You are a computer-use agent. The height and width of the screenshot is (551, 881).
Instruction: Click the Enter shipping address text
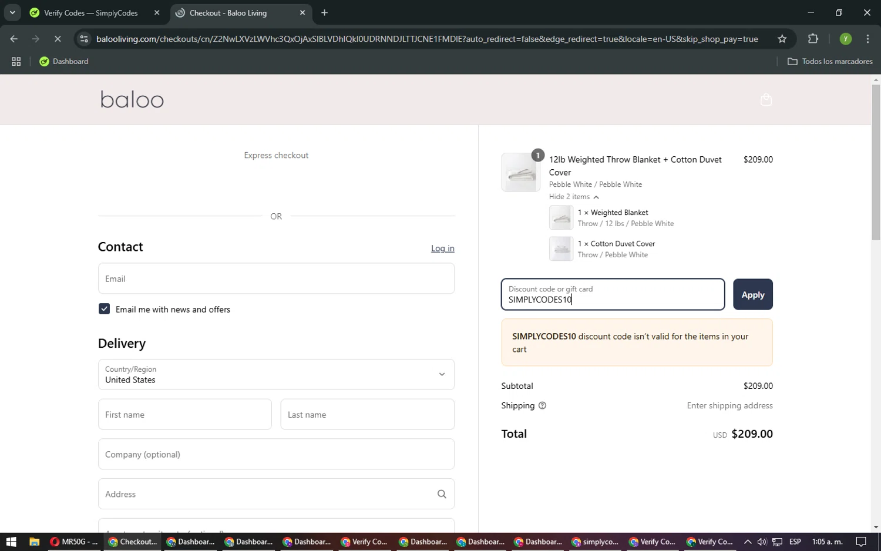729,405
